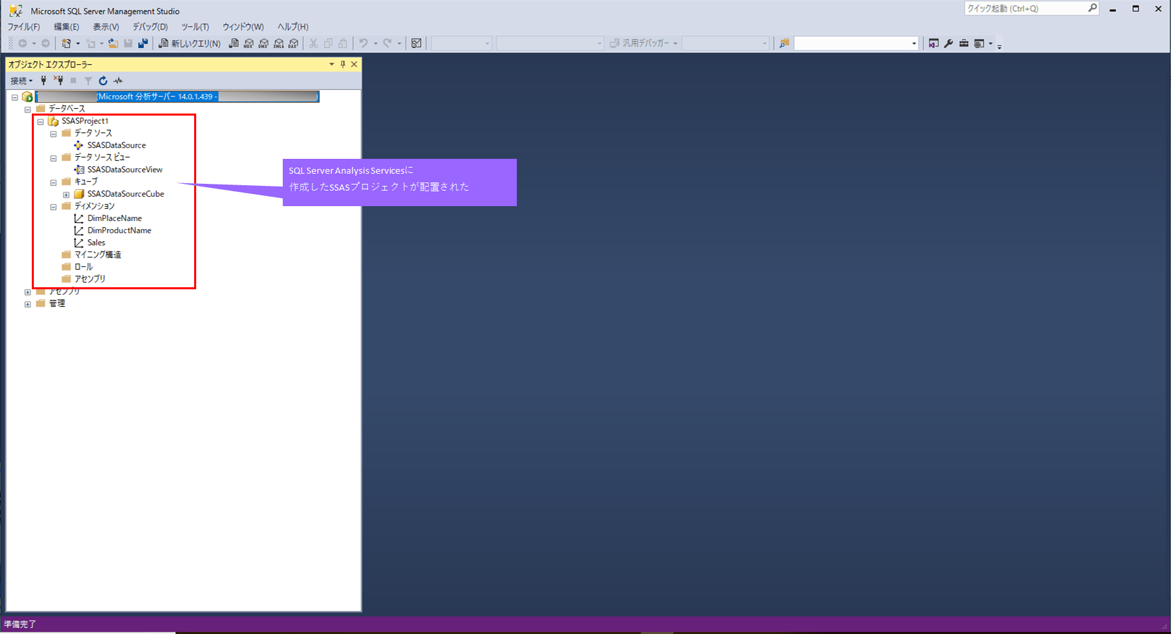Click the magnifier icon in Quick Launch
The image size is (1171, 634).
pyautogui.click(x=1092, y=8)
